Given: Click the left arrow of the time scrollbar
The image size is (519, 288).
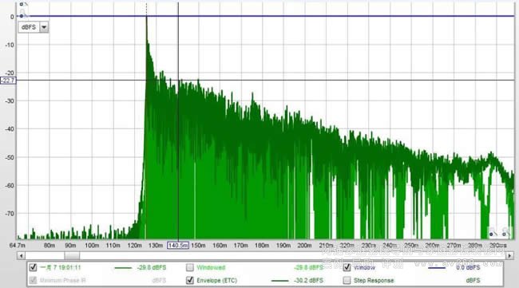Looking at the screenshot, I should pos(21,255).
